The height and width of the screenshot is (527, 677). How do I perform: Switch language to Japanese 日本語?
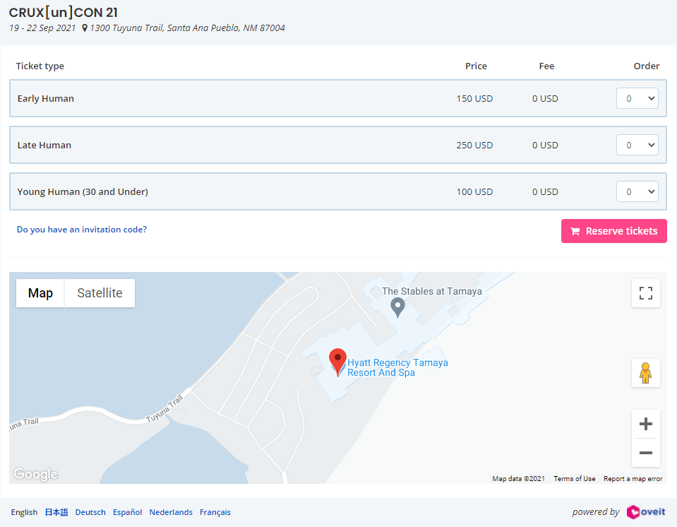[x=56, y=512]
